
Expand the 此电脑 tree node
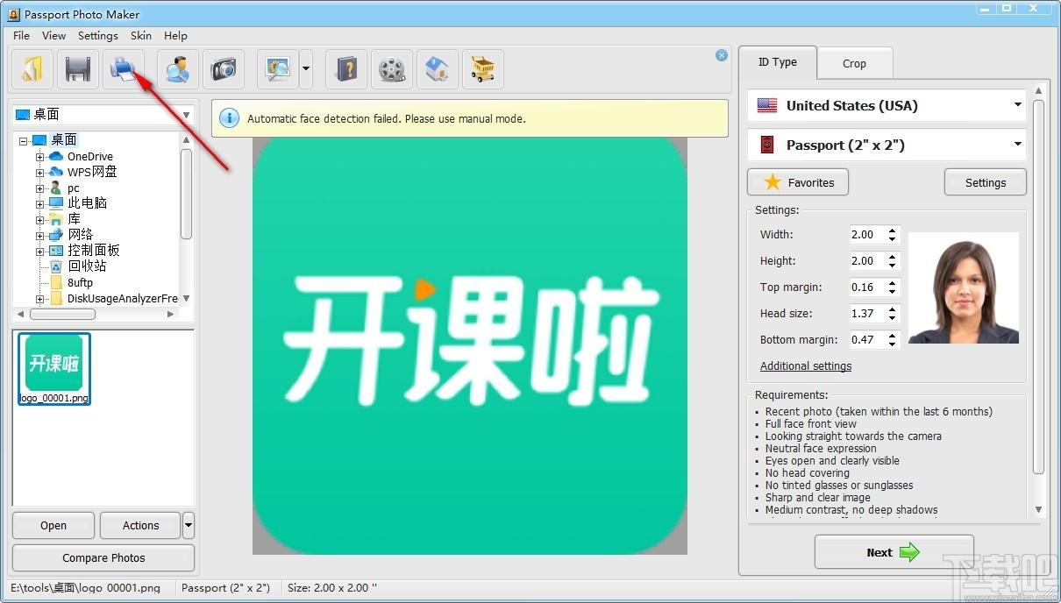pos(39,203)
